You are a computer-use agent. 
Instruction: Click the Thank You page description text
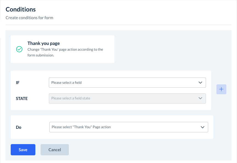tap(65, 52)
